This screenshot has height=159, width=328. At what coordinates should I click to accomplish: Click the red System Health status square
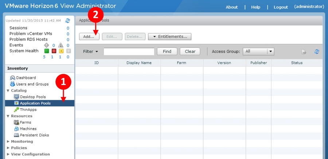point(54,51)
